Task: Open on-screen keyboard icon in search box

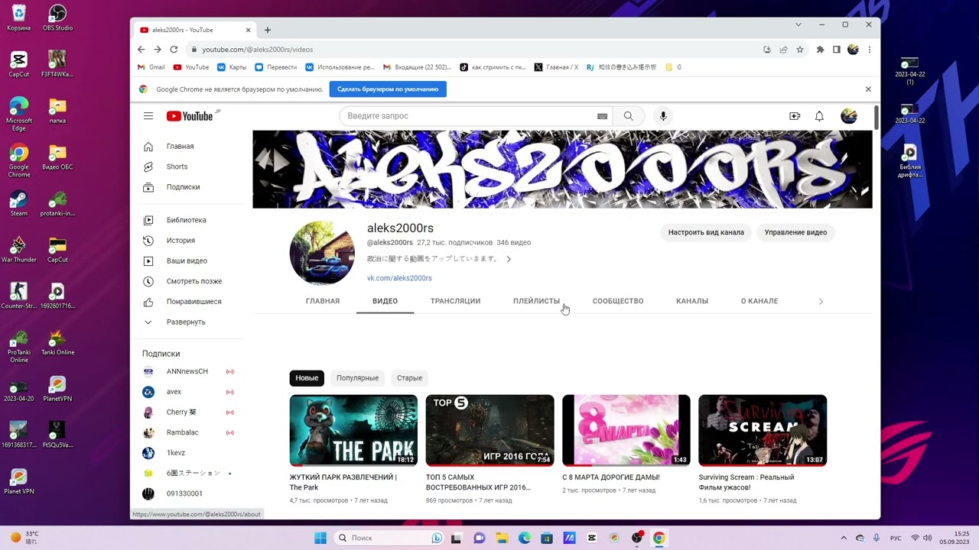Action: pos(602,116)
